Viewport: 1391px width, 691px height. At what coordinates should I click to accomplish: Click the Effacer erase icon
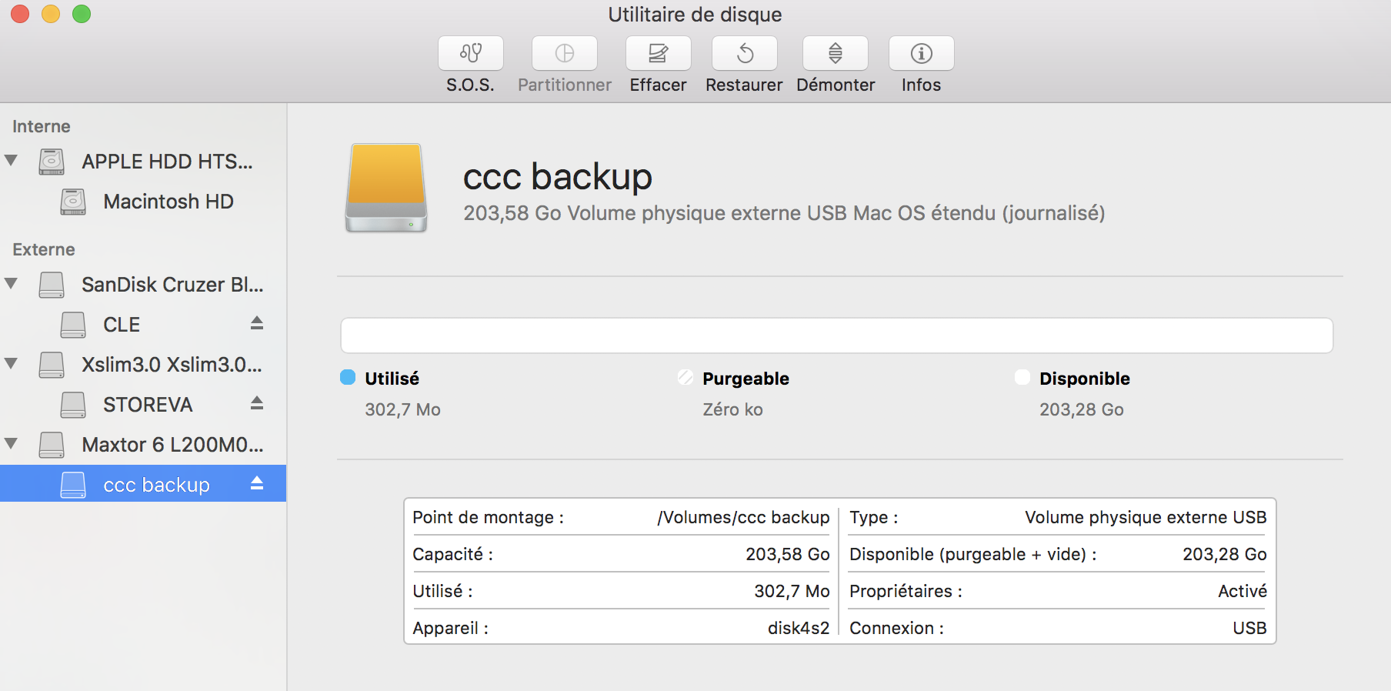click(x=658, y=53)
